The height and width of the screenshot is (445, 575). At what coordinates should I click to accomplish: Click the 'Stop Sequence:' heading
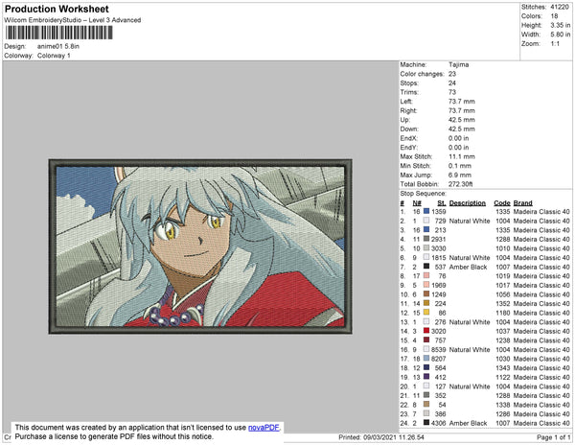coord(424,194)
